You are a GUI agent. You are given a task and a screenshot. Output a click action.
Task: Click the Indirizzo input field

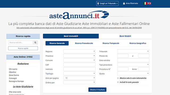[79, 69]
